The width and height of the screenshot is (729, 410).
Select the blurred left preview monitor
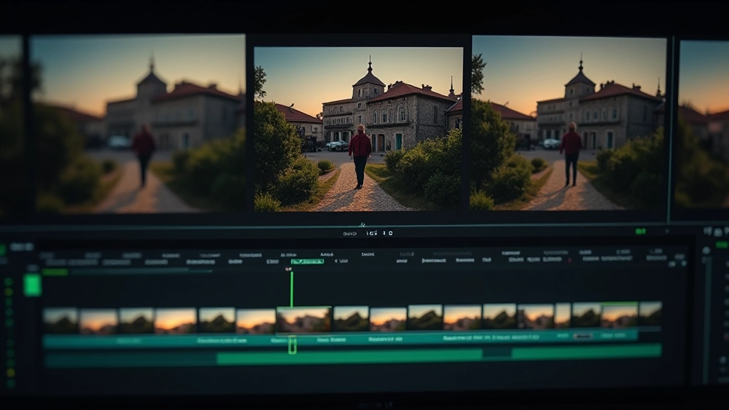(x=137, y=123)
